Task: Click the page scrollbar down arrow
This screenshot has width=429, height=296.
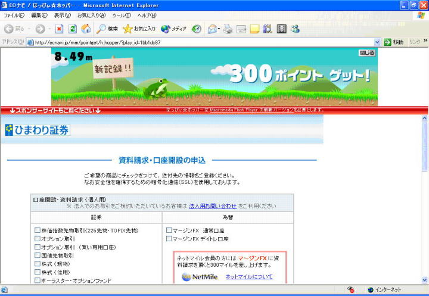Action: coord(425,280)
